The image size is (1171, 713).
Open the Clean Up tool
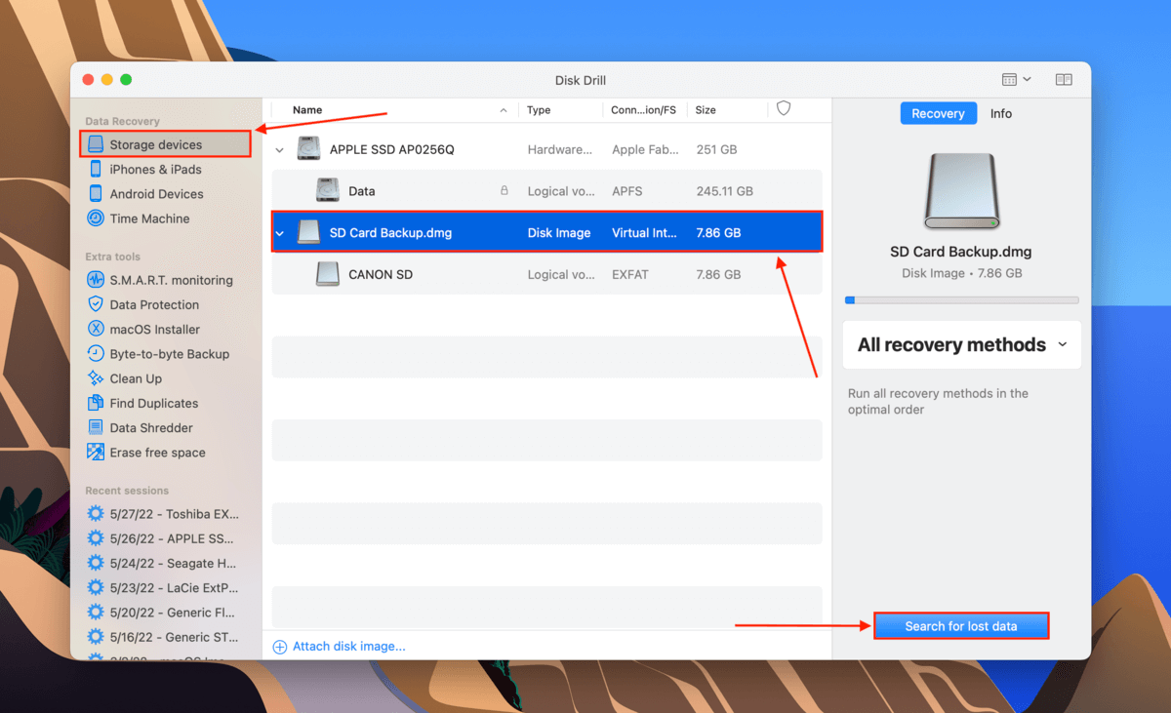pos(136,378)
